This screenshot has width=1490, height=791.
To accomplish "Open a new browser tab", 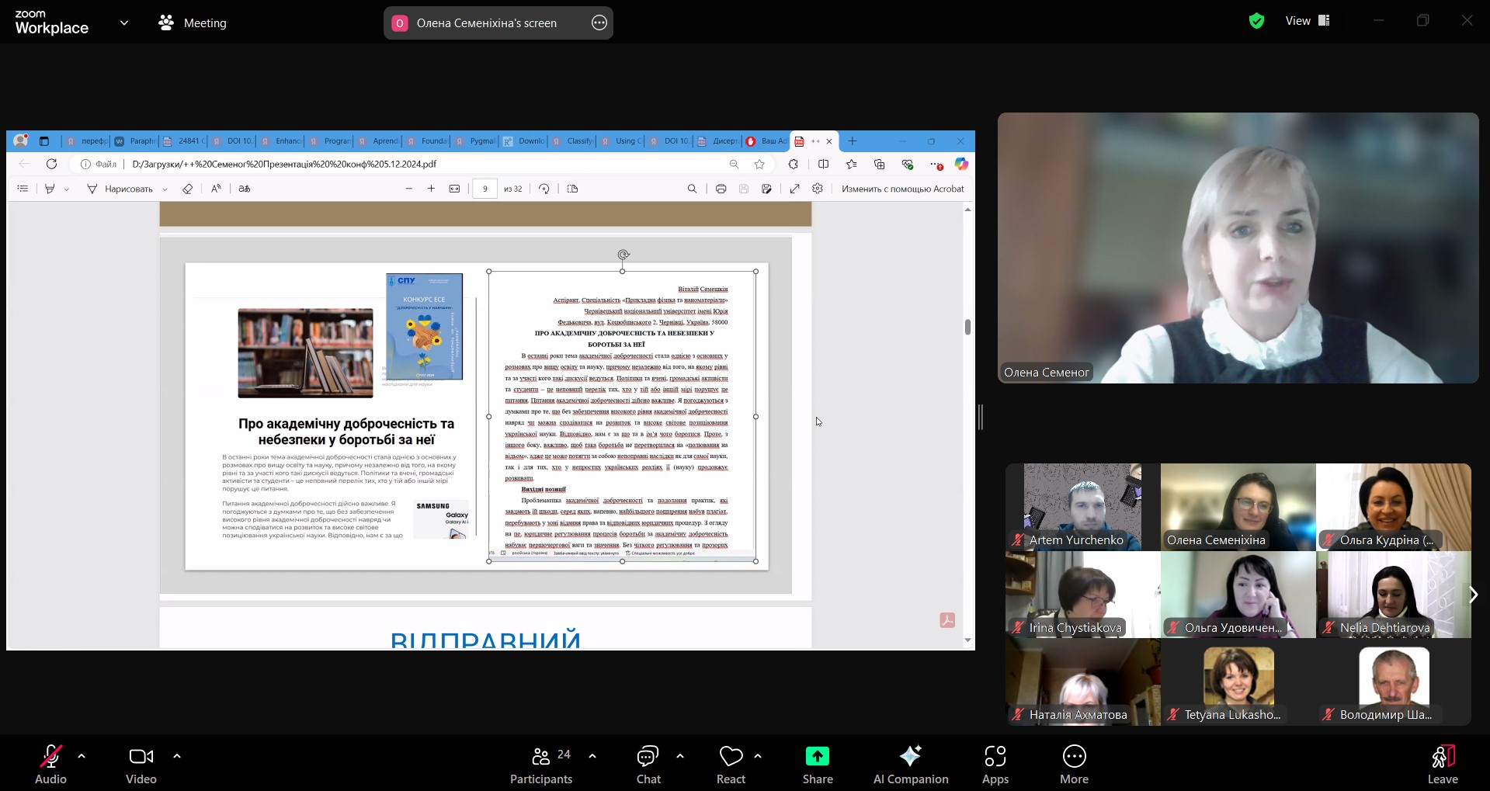I will tap(853, 141).
